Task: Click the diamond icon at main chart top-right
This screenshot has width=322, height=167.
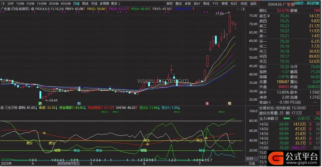Action: pyautogui.click(x=238, y=9)
